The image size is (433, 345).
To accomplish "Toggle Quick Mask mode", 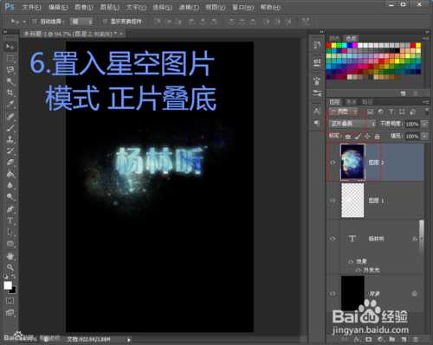I will [10, 301].
